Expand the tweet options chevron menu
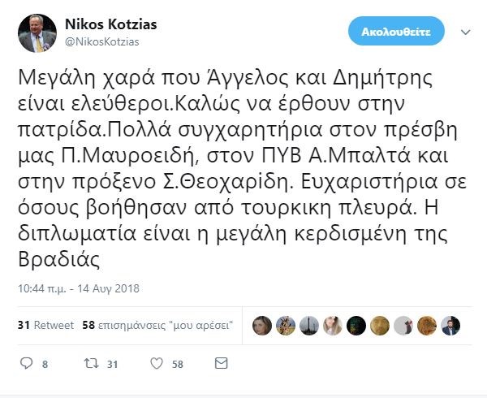The height and width of the screenshot is (398, 487). (x=465, y=32)
